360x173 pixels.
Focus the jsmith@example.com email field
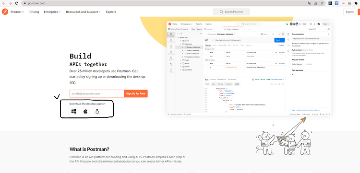(96, 94)
